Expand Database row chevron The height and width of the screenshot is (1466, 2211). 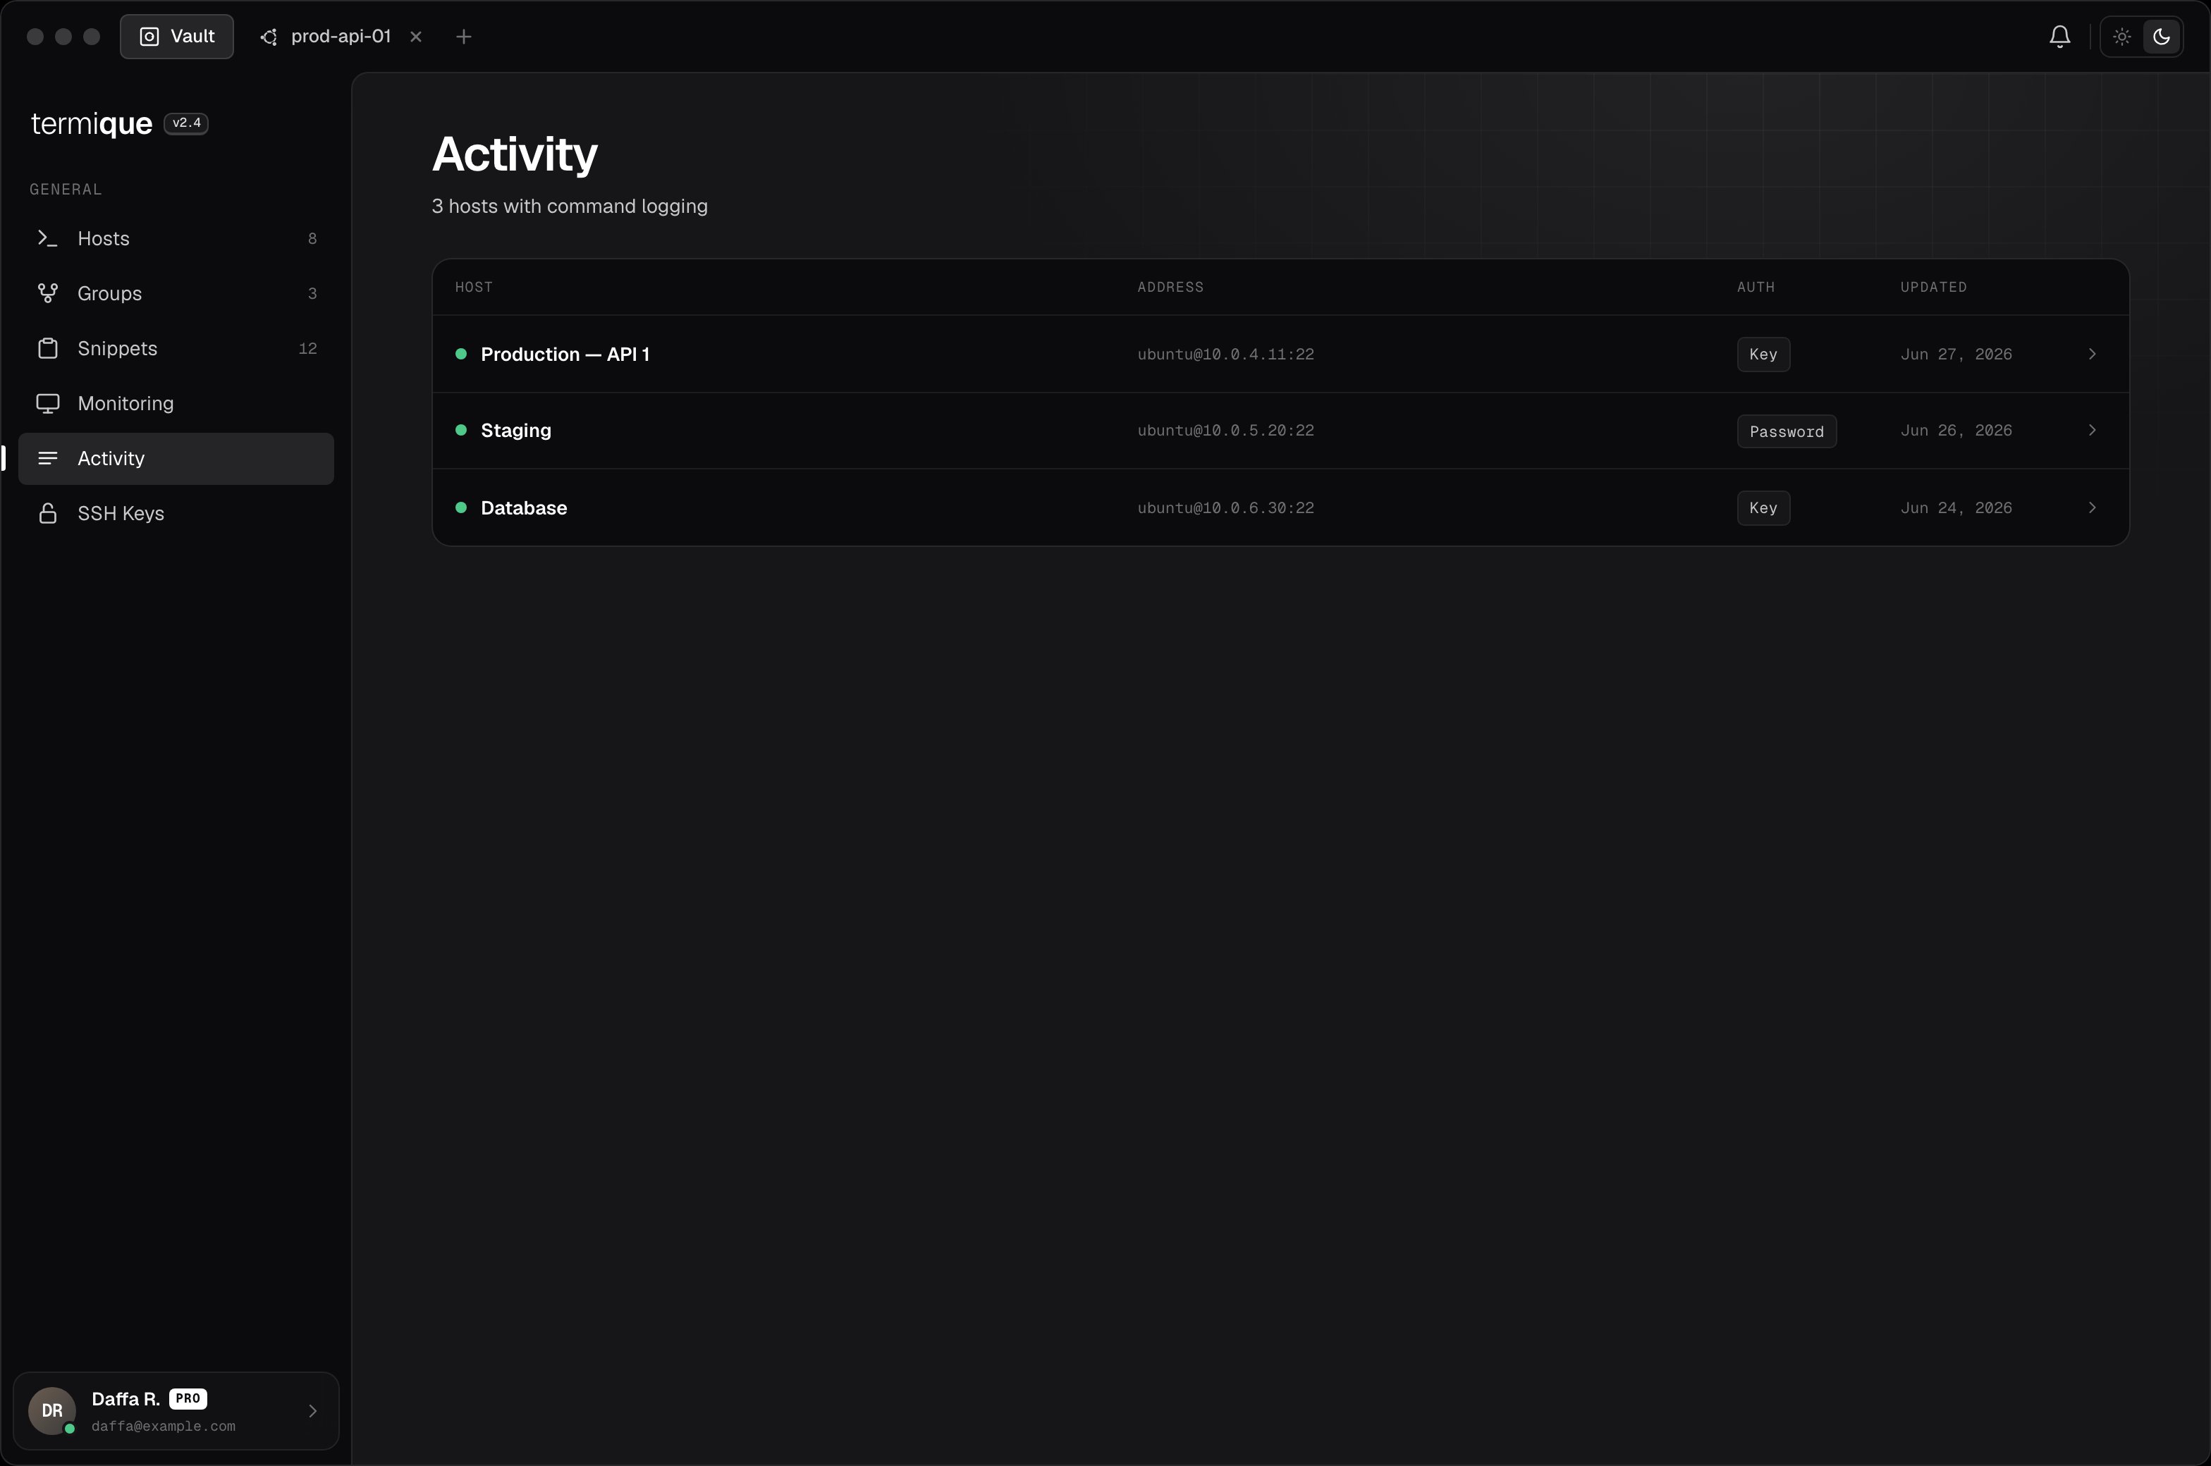click(2093, 507)
